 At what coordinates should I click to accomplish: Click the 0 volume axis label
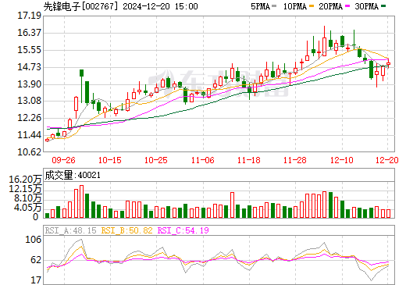click(x=36, y=217)
